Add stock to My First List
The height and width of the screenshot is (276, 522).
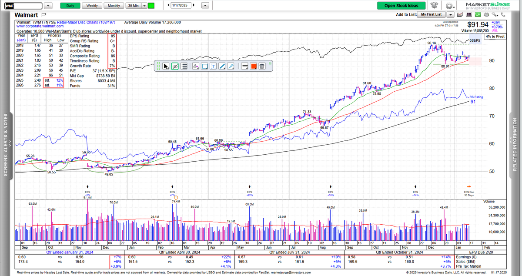click(431, 15)
